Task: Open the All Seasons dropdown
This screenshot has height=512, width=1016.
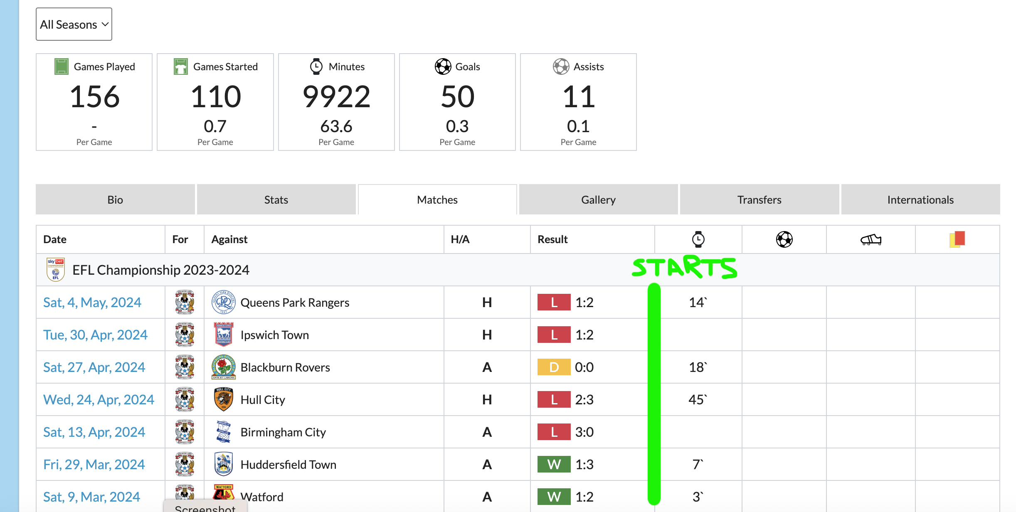Action: click(x=74, y=25)
